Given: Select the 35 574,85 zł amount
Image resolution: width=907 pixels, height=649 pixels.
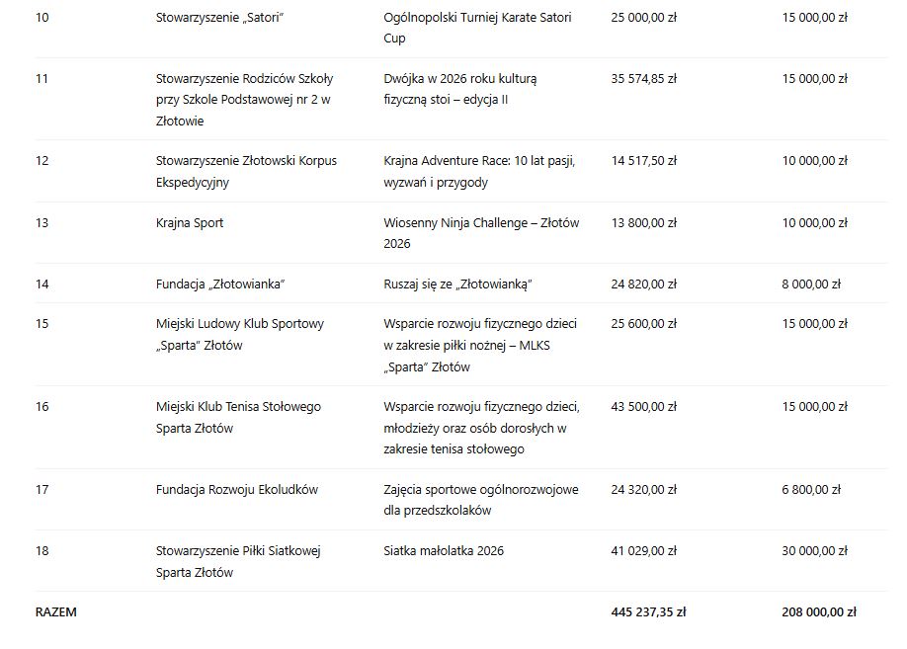Looking at the screenshot, I should 644,79.
